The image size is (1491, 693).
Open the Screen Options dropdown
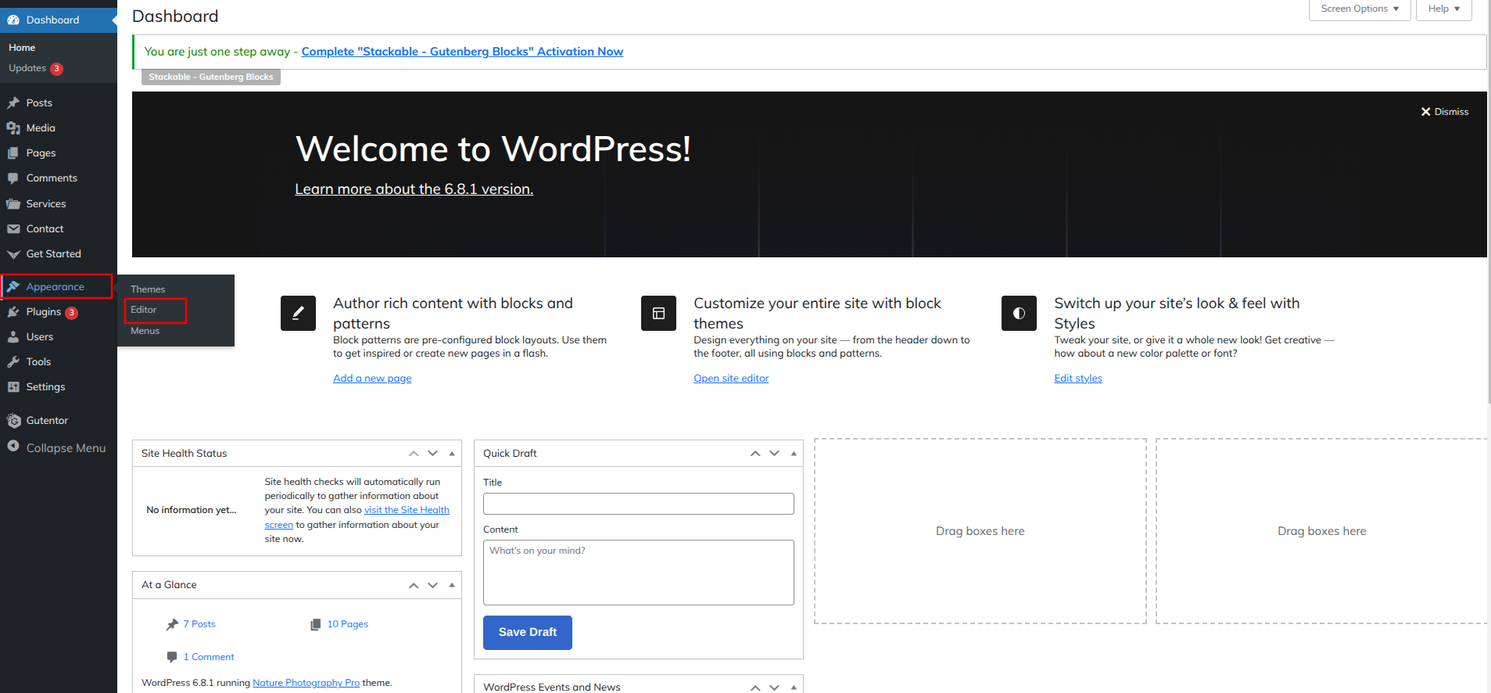(1360, 9)
